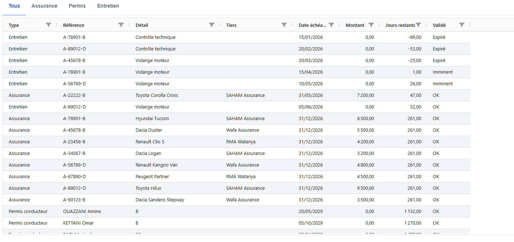
Task: Select the Peugeot Partner insurance row
Action: point(152,177)
